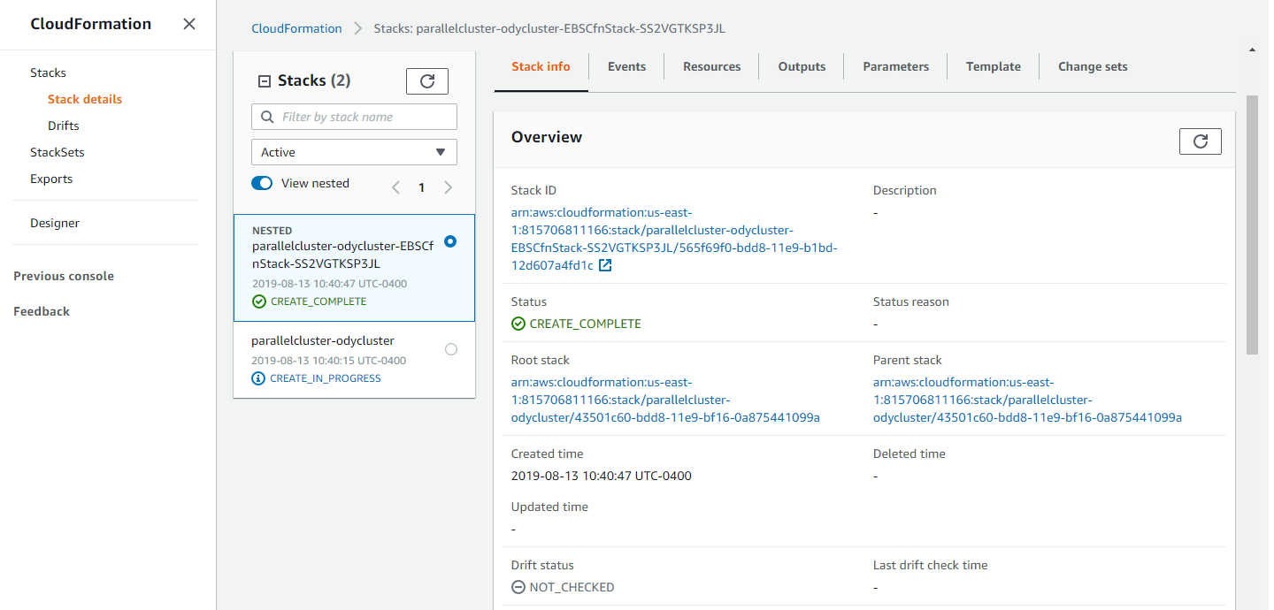The height and width of the screenshot is (610, 1274).
Task: Open Stack ID in new tab via external link icon
Action: pos(605,263)
